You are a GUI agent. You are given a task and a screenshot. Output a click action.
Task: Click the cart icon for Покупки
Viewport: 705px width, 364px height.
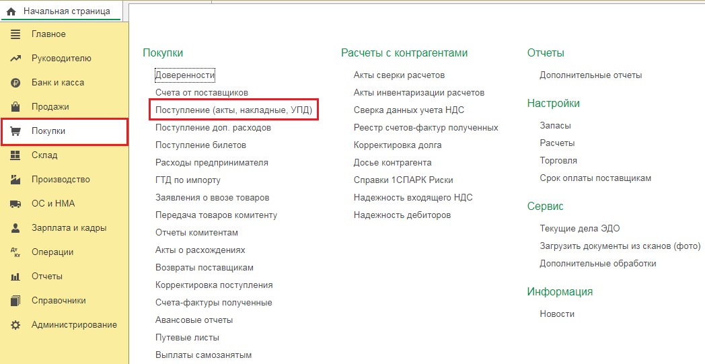(15, 131)
